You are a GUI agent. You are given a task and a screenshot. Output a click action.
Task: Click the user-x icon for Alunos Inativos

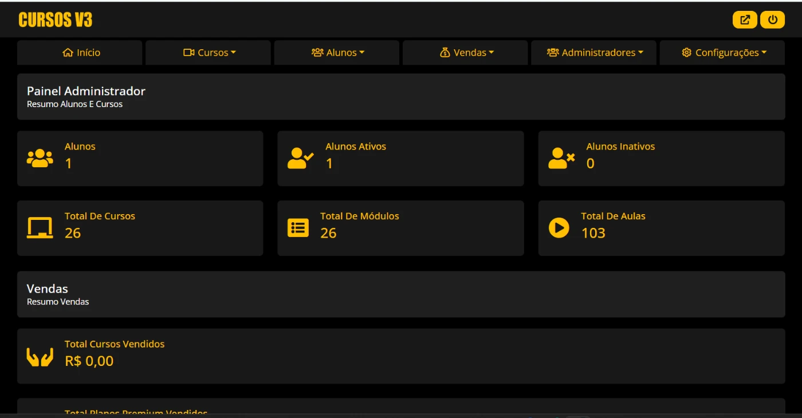point(561,159)
